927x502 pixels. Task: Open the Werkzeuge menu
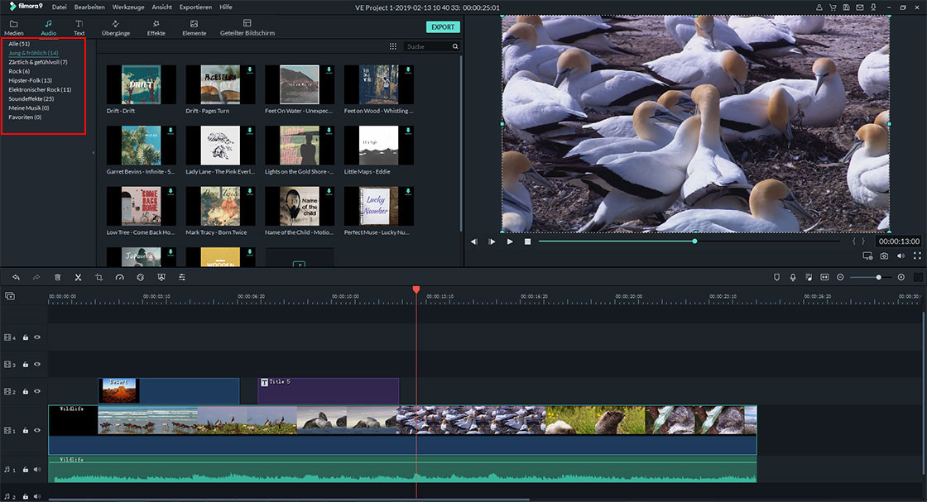128,7
